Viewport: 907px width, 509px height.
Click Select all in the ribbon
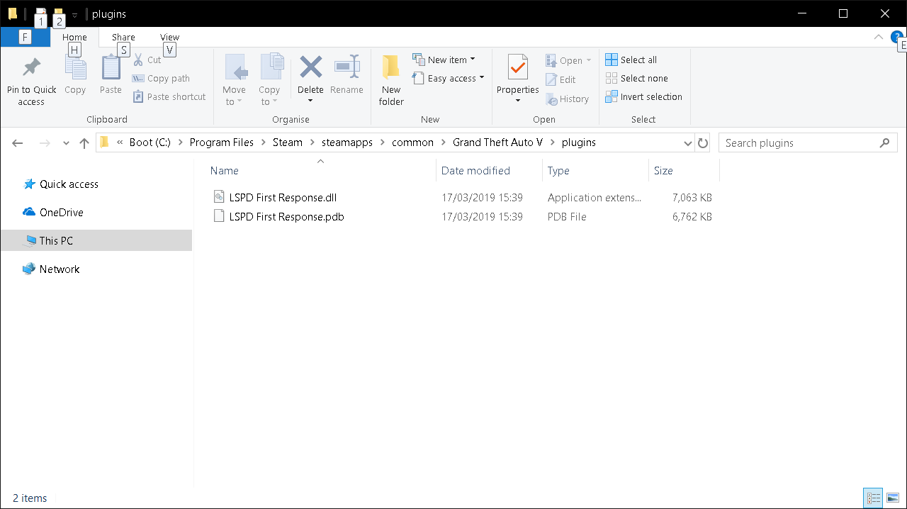pos(631,60)
